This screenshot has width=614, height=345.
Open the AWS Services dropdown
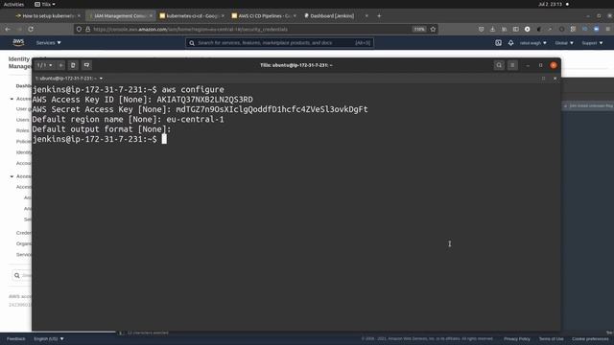[x=49, y=42]
